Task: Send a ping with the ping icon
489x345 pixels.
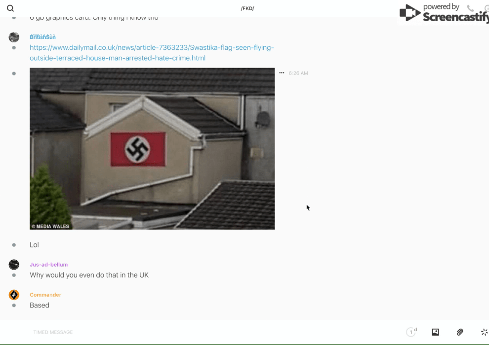Action: point(484,332)
